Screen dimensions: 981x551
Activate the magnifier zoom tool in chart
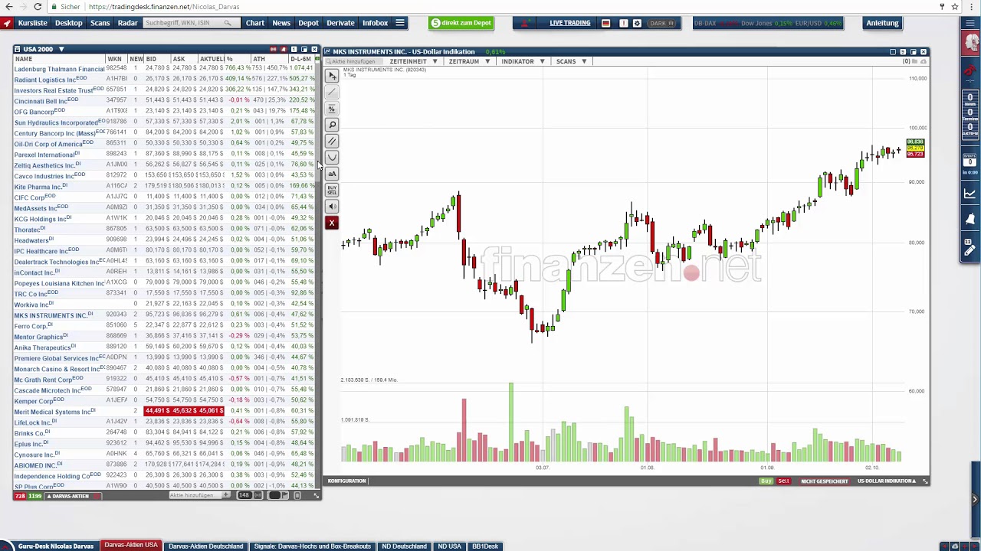pyautogui.click(x=332, y=125)
